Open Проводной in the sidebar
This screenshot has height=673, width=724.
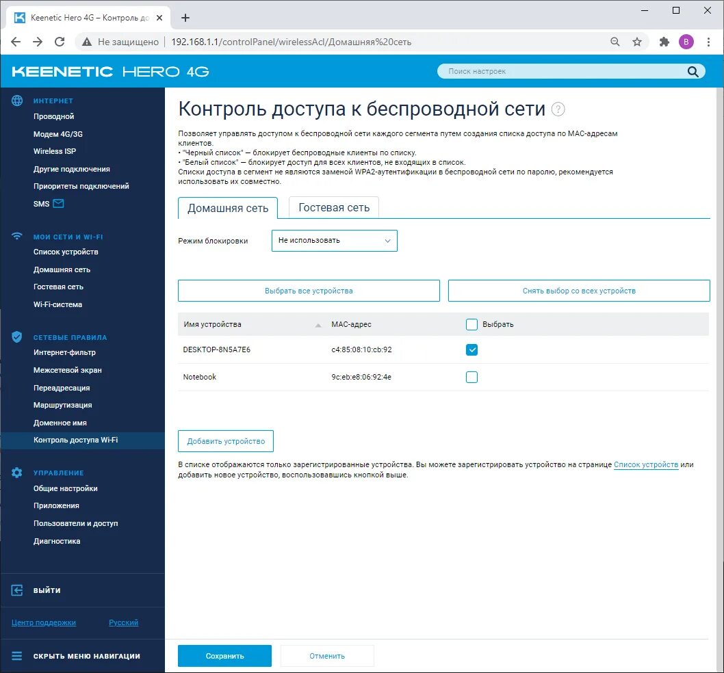pos(53,116)
